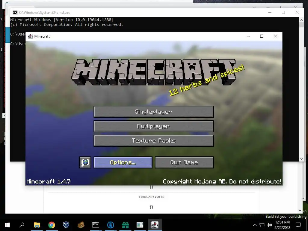Open VirtualBox from the taskbar

[66, 225]
